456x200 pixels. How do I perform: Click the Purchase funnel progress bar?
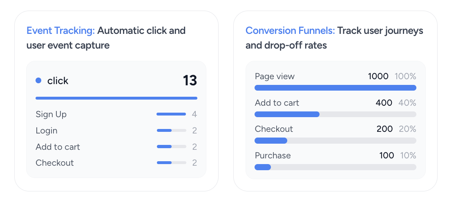pos(335,167)
